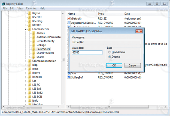The width and height of the screenshot is (170, 116).
Task: Click the ldap folder icon
Action: [29, 65]
